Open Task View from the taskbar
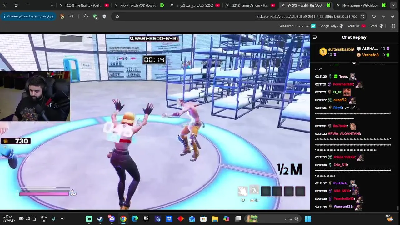Image resolution: width=400 pixels, height=225 pixels. click(238, 219)
